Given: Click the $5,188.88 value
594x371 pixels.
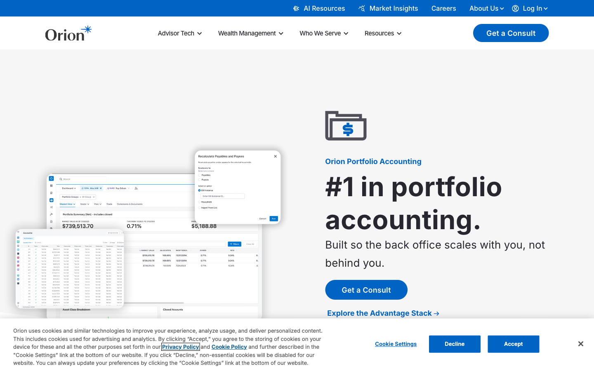Looking at the screenshot, I should (x=204, y=226).
